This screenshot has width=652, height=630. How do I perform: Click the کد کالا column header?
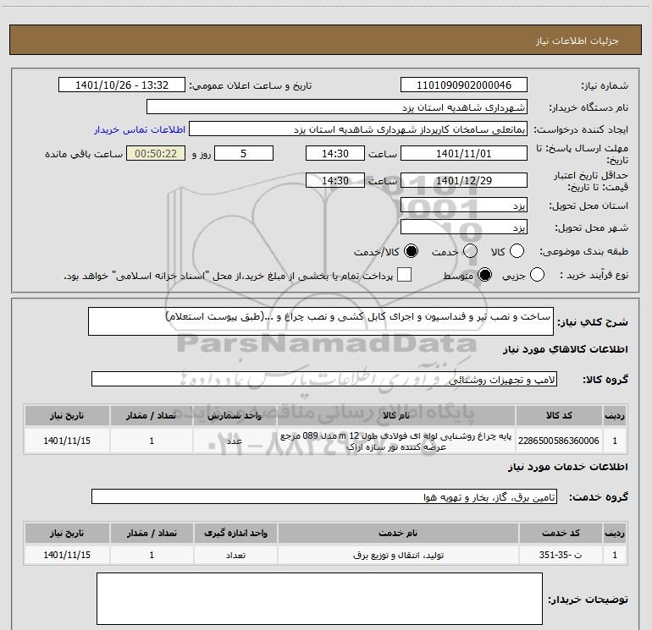559,415
